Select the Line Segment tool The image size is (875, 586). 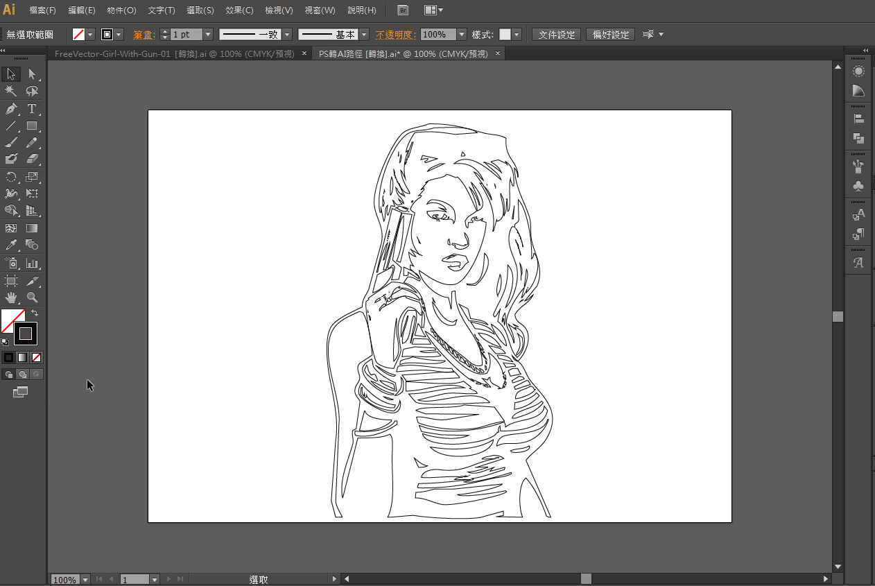tap(11, 126)
